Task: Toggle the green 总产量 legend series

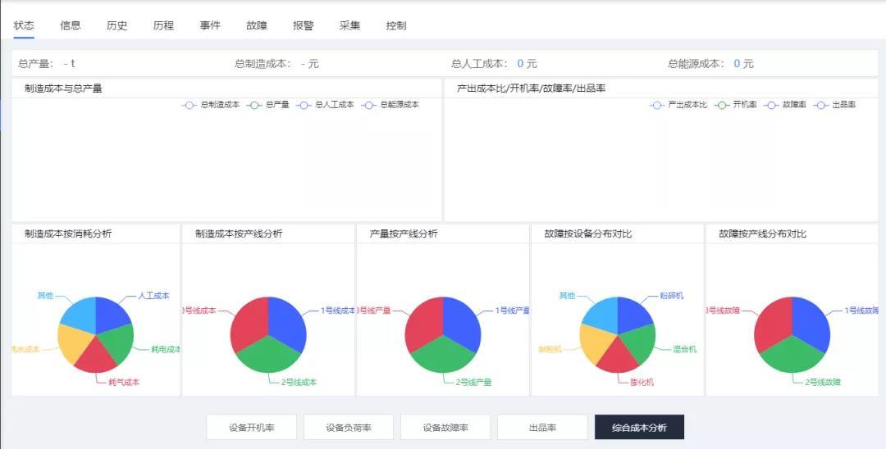Action: click(x=268, y=105)
